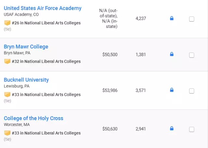208x148 pixels.
Task: Click the ranking badge icon beside Holy Cross's #33
Action: [7, 133]
